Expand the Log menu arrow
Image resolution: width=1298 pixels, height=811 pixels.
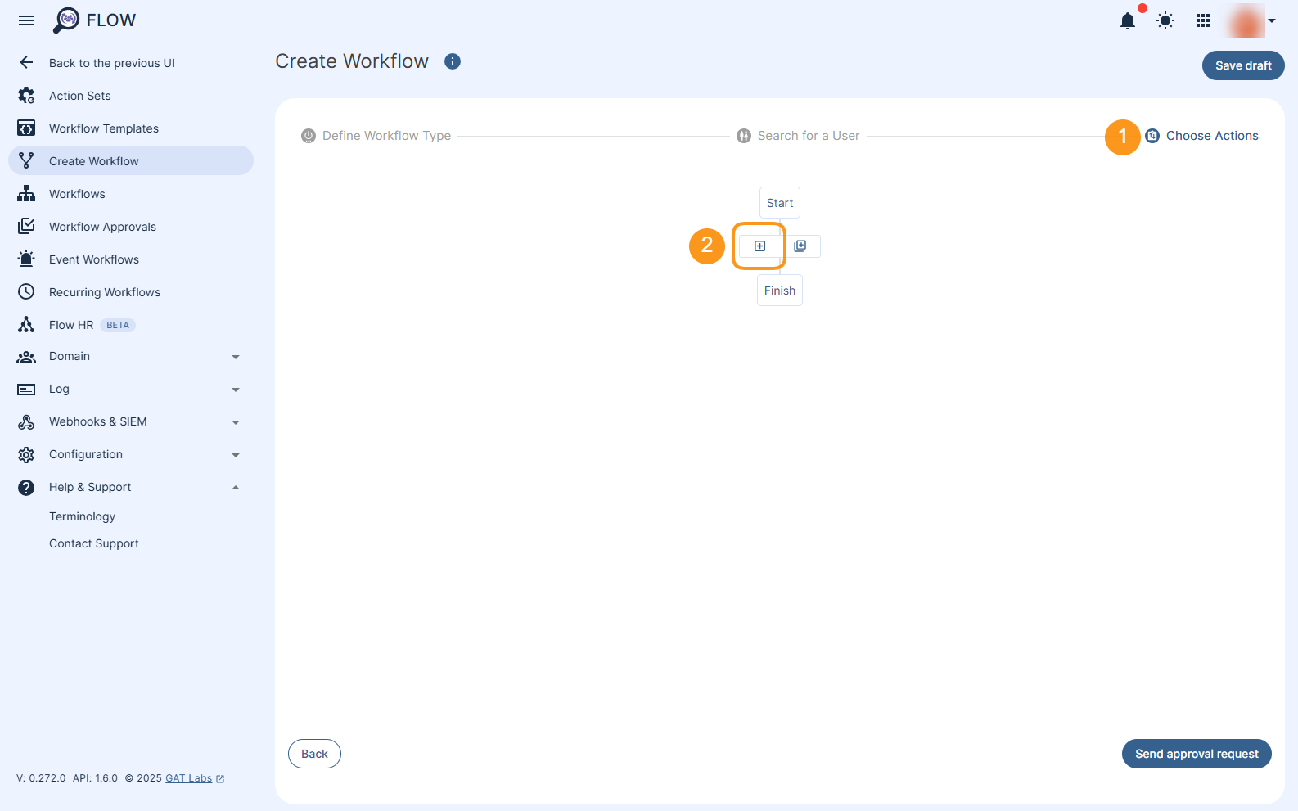pos(236,390)
